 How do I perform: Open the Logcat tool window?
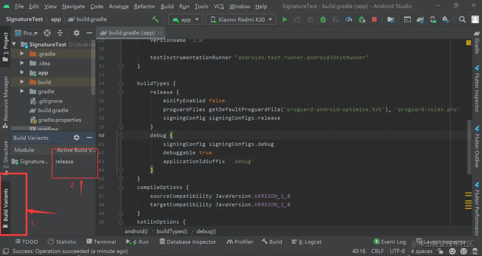coord(307,242)
